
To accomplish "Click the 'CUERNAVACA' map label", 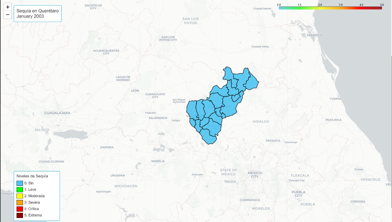I will tap(250, 200).
